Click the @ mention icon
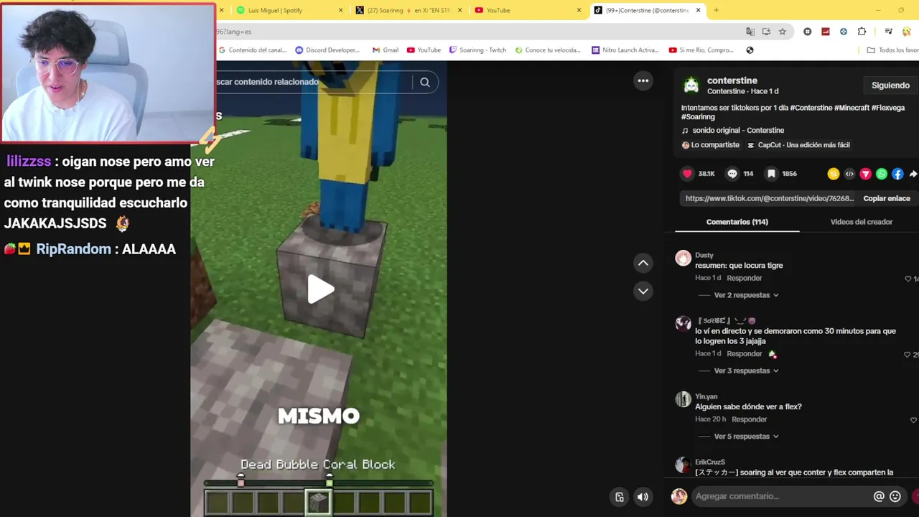This screenshot has width=919, height=517. click(x=879, y=496)
